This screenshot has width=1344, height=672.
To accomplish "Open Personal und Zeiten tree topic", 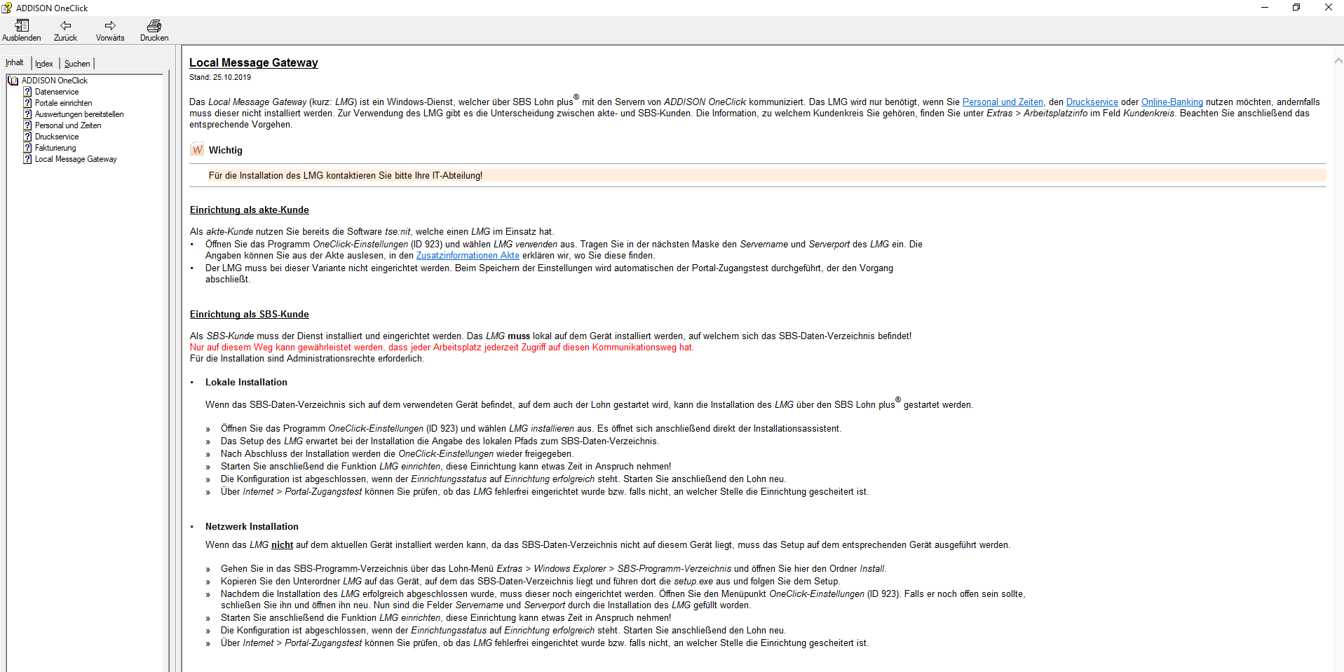I will pyautogui.click(x=68, y=125).
